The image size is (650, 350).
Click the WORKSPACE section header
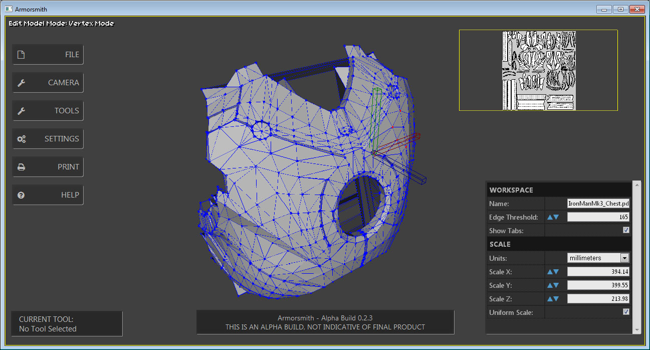[559, 190]
